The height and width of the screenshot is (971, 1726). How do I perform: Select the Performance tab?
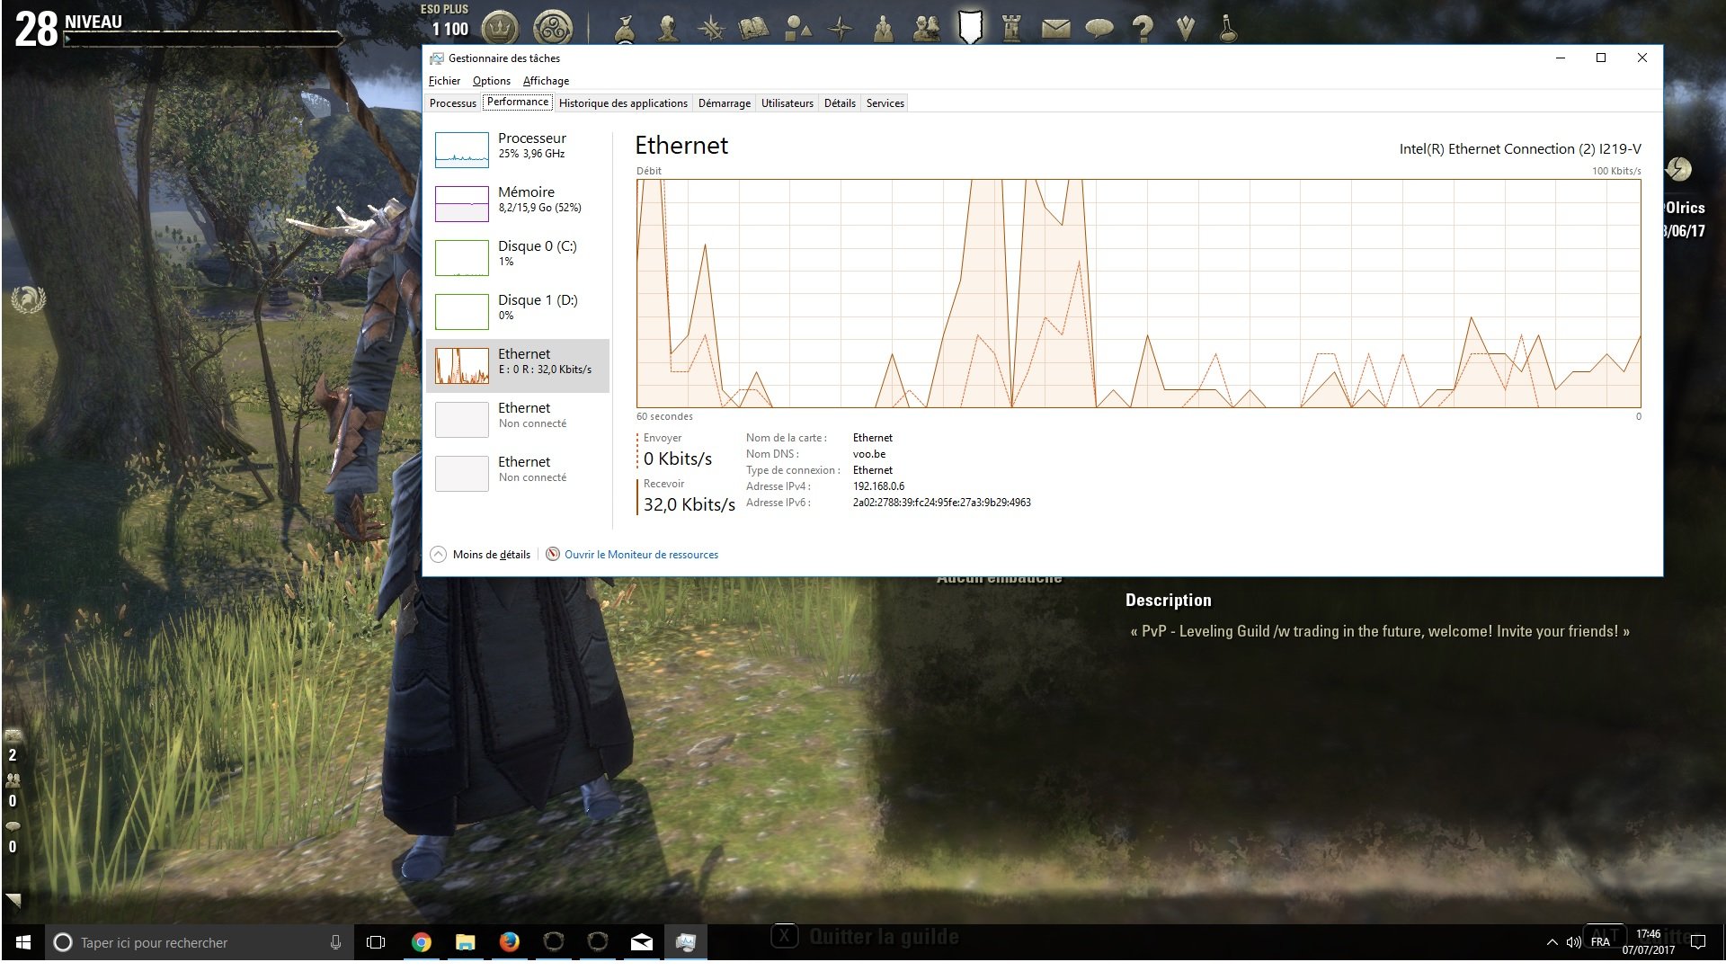tap(518, 102)
